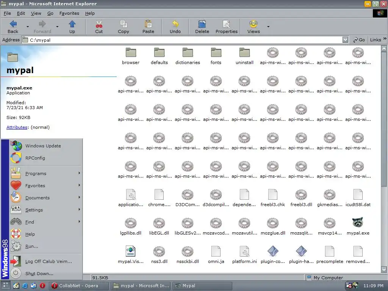Image resolution: width=388 pixels, height=291 pixels.
Task: Go up one folder level
Action: [72, 27]
